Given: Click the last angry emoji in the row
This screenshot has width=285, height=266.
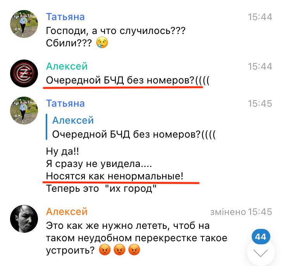Looking at the screenshot, I should (x=134, y=250).
